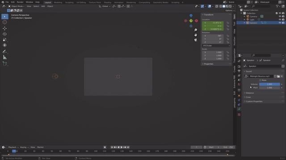The width and height of the screenshot is (286, 160).
Task: Hide Collection in viewport via eye icon
Action: pos(280,13)
